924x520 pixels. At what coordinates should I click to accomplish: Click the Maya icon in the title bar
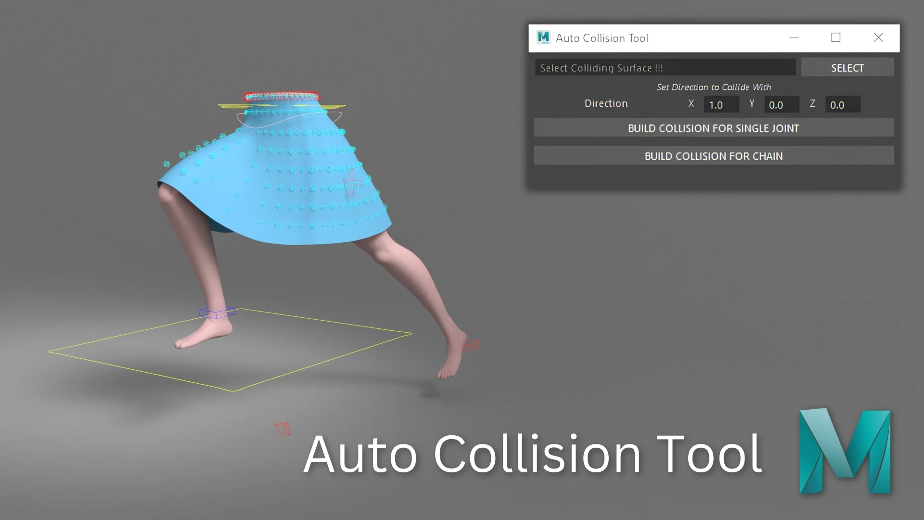[x=543, y=37]
